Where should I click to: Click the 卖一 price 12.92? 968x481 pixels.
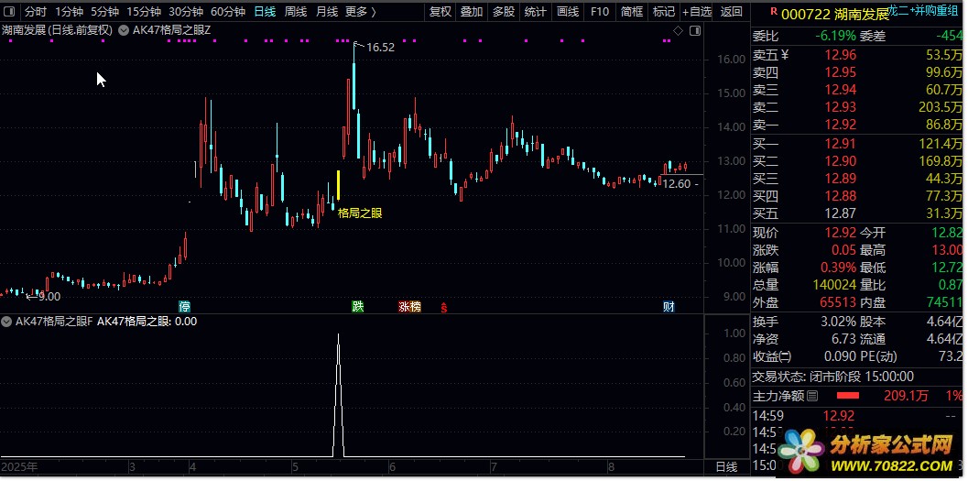coord(841,125)
